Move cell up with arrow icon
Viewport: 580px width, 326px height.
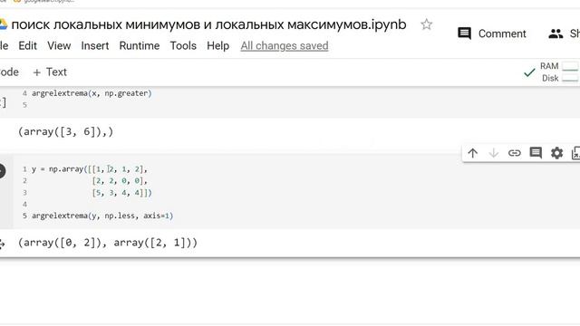[472, 153]
